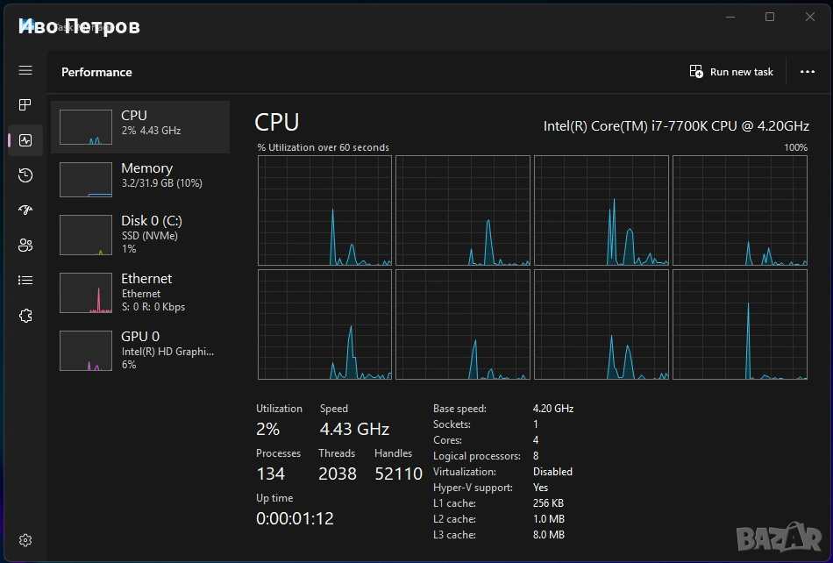The width and height of the screenshot is (833, 563).
Task: Open the three-dot more options menu
Action: [808, 72]
